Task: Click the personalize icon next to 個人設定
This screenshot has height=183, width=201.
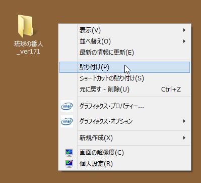Action: pos(69,163)
